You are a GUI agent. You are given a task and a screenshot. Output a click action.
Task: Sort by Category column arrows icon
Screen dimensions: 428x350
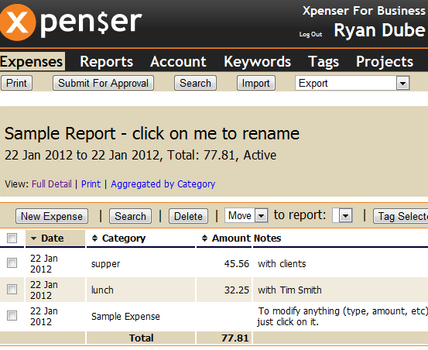pyautogui.click(x=94, y=238)
